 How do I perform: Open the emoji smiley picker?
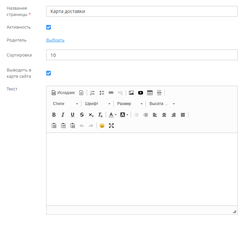102,126
